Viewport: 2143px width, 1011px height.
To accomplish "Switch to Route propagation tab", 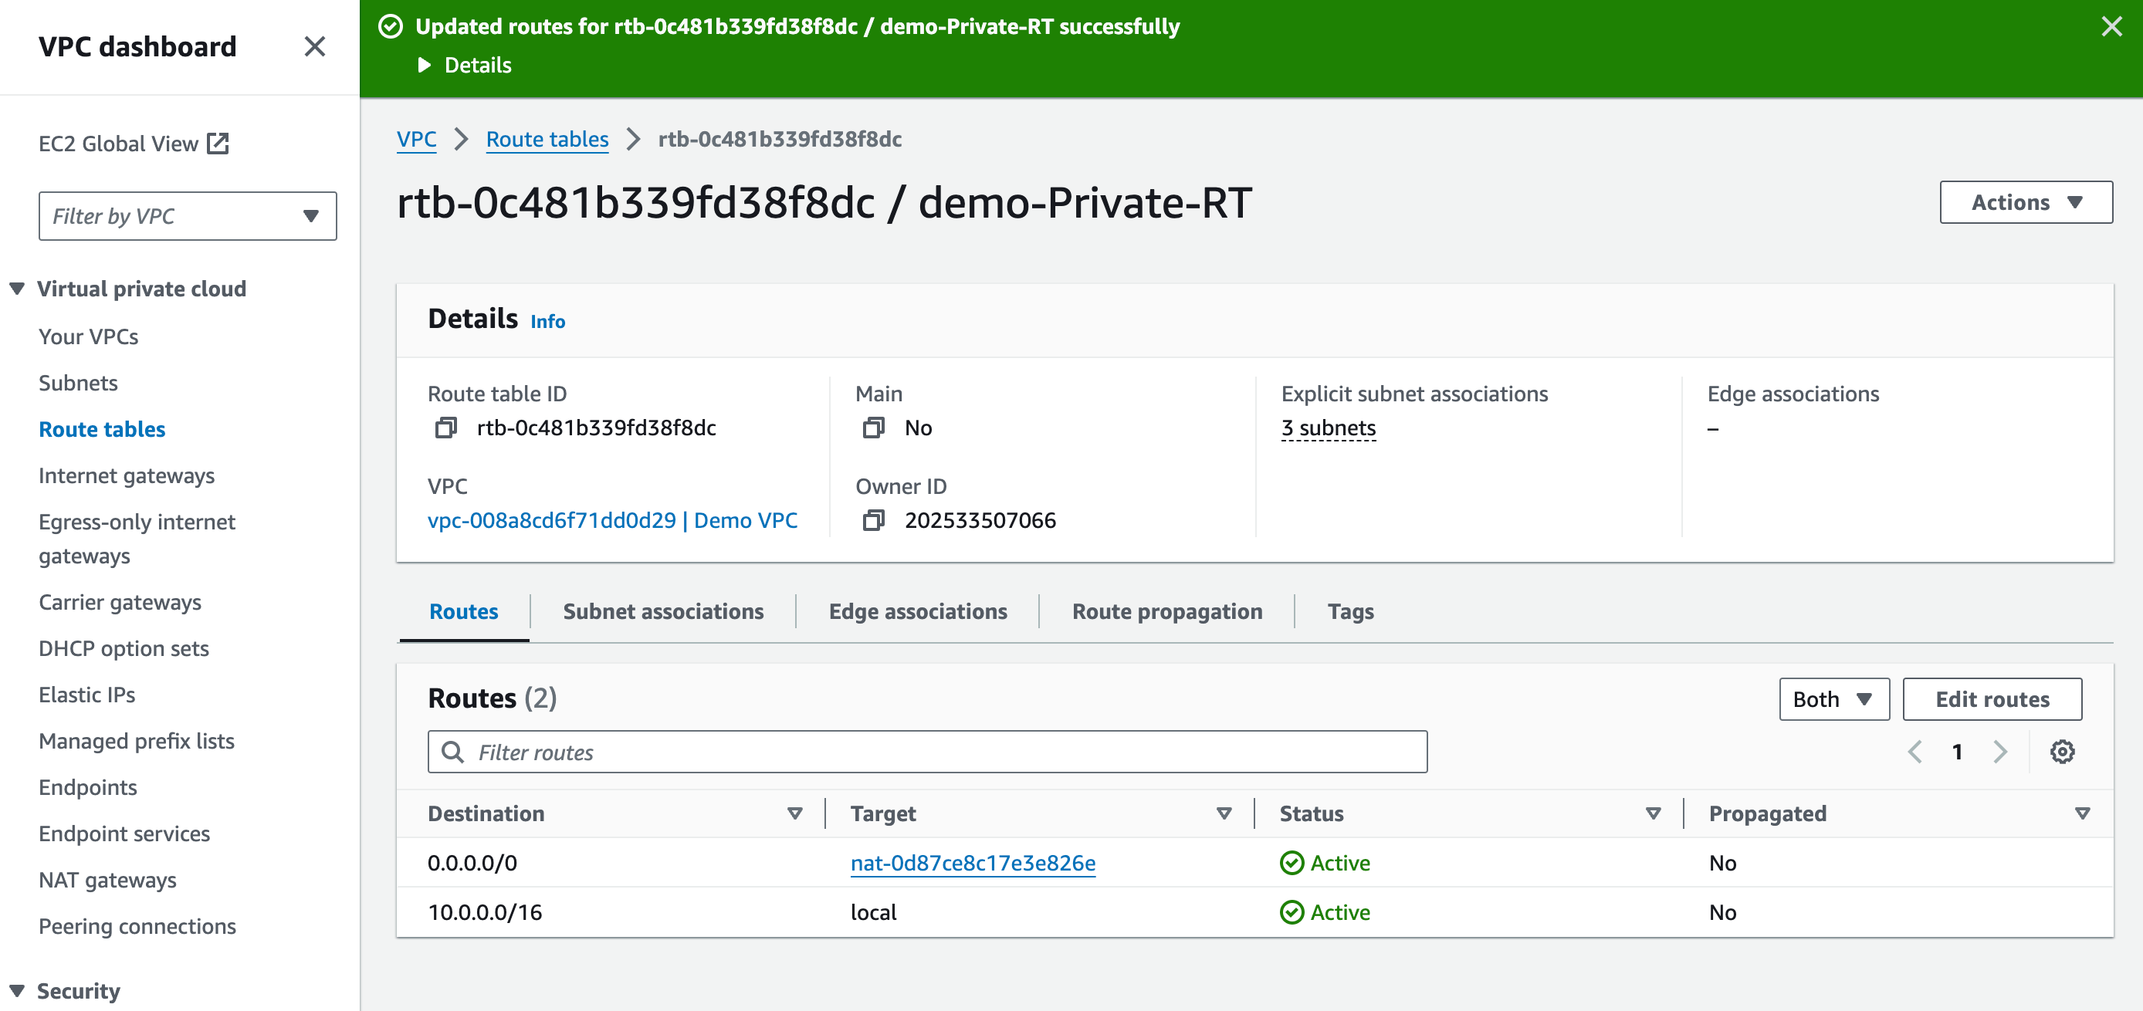I will [1167, 612].
